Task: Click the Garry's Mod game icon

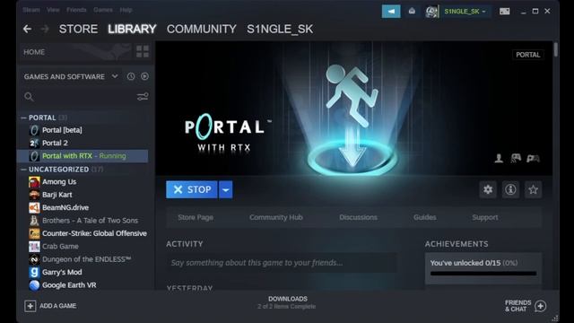Action: click(34, 272)
